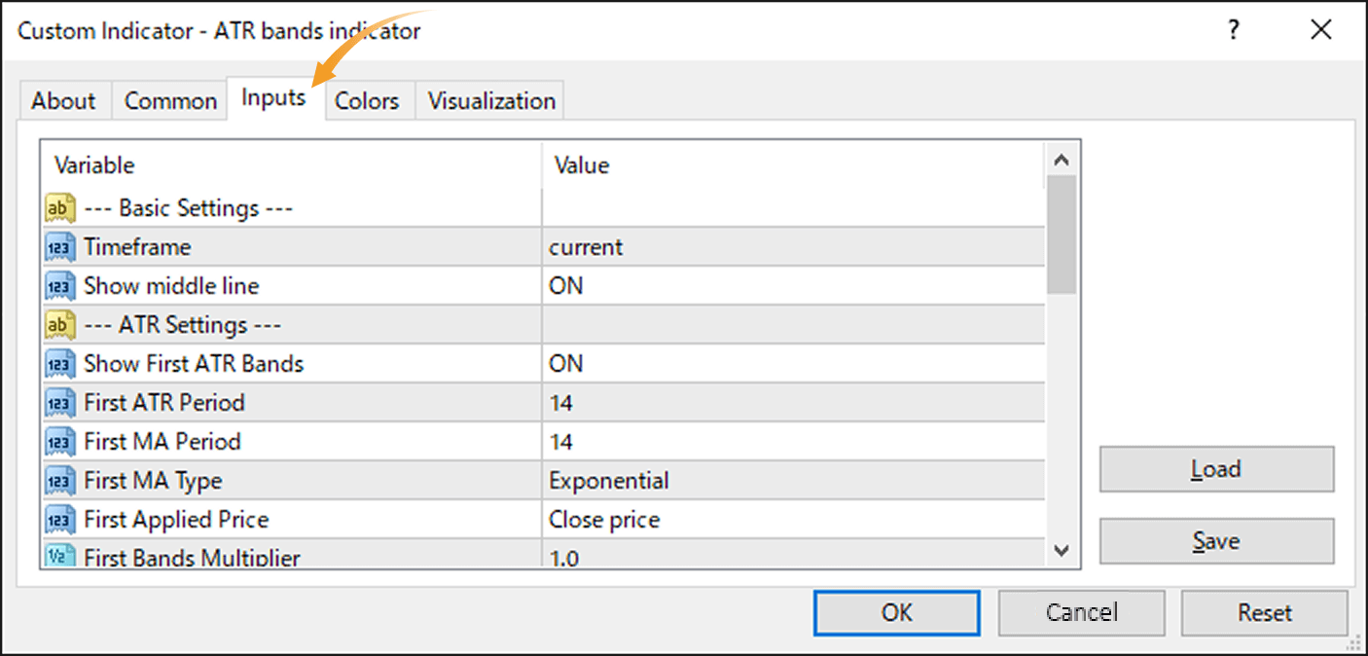Switch to the Colors tab
This screenshot has height=656, width=1368.
[x=368, y=99]
